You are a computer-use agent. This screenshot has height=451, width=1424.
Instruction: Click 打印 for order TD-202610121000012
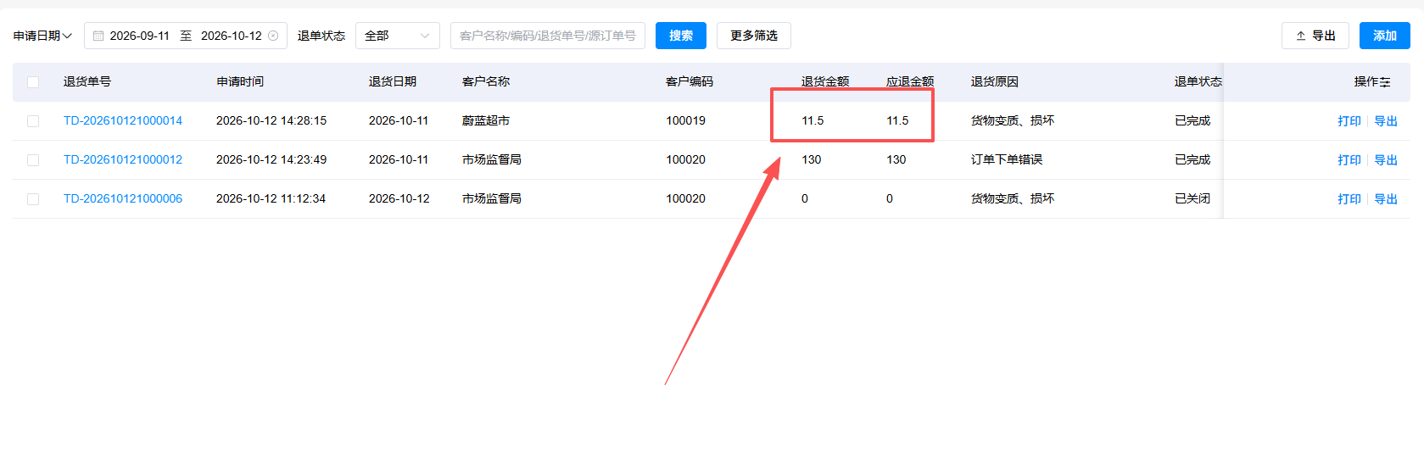tap(1349, 160)
